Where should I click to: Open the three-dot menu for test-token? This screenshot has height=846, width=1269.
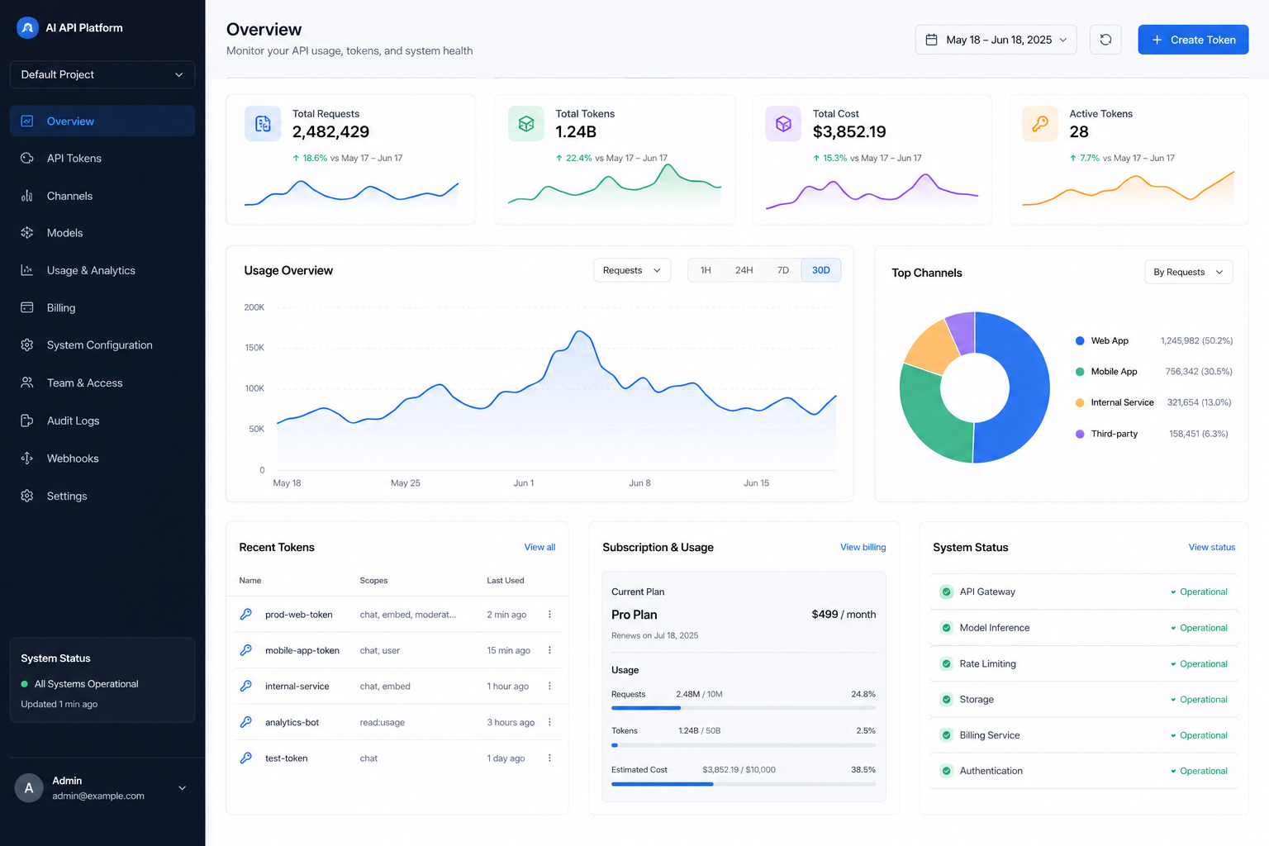[549, 758]
